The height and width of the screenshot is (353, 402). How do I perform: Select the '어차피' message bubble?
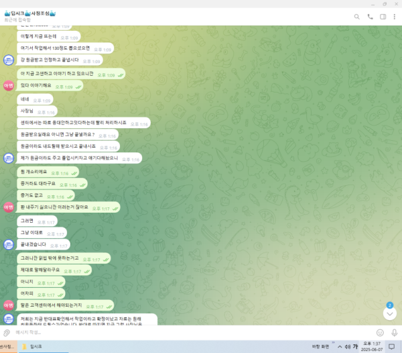[x=41, y=294]
